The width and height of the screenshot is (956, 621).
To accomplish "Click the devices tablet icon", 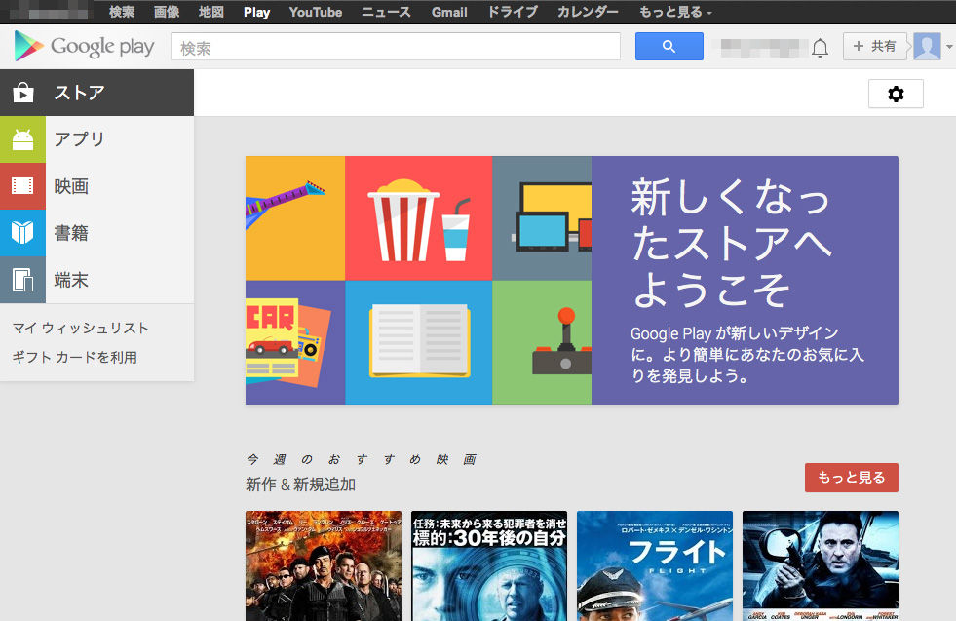I will tap(22, 280).
